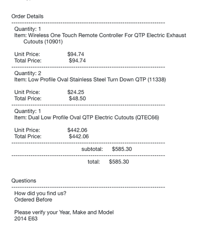The width and height of the screenshot is (212, 228).
Task: Click the Questions heading
Action: 24,181
